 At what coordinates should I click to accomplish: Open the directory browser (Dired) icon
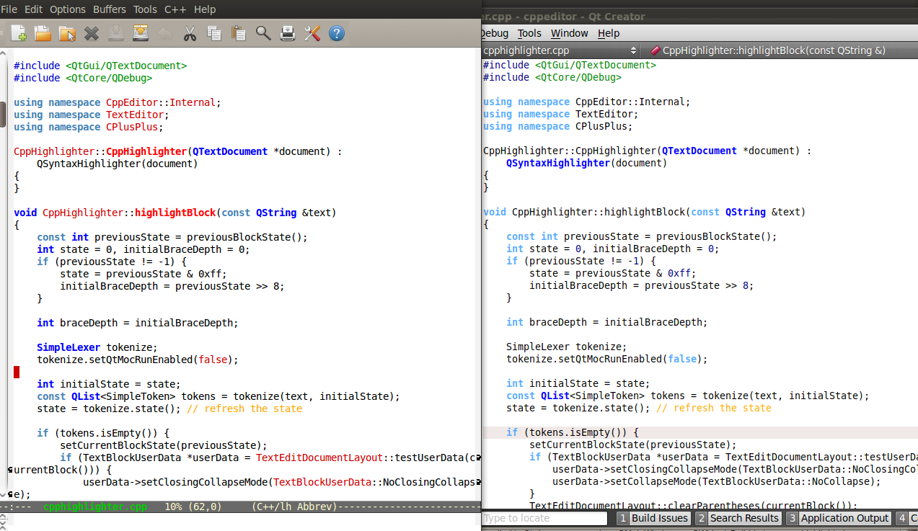(x=67, y=33)
